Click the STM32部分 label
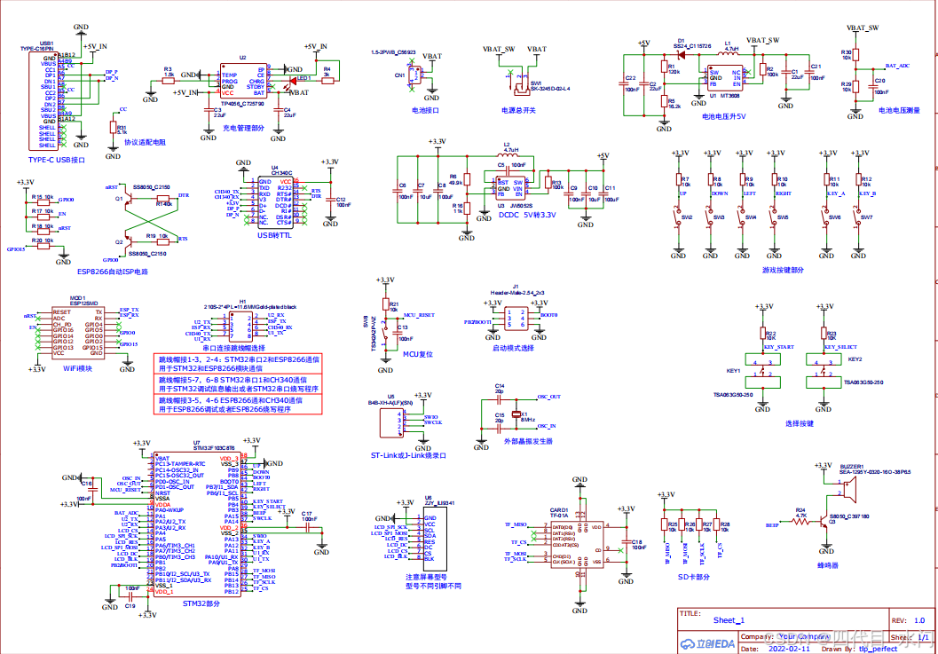 point(201,603)
